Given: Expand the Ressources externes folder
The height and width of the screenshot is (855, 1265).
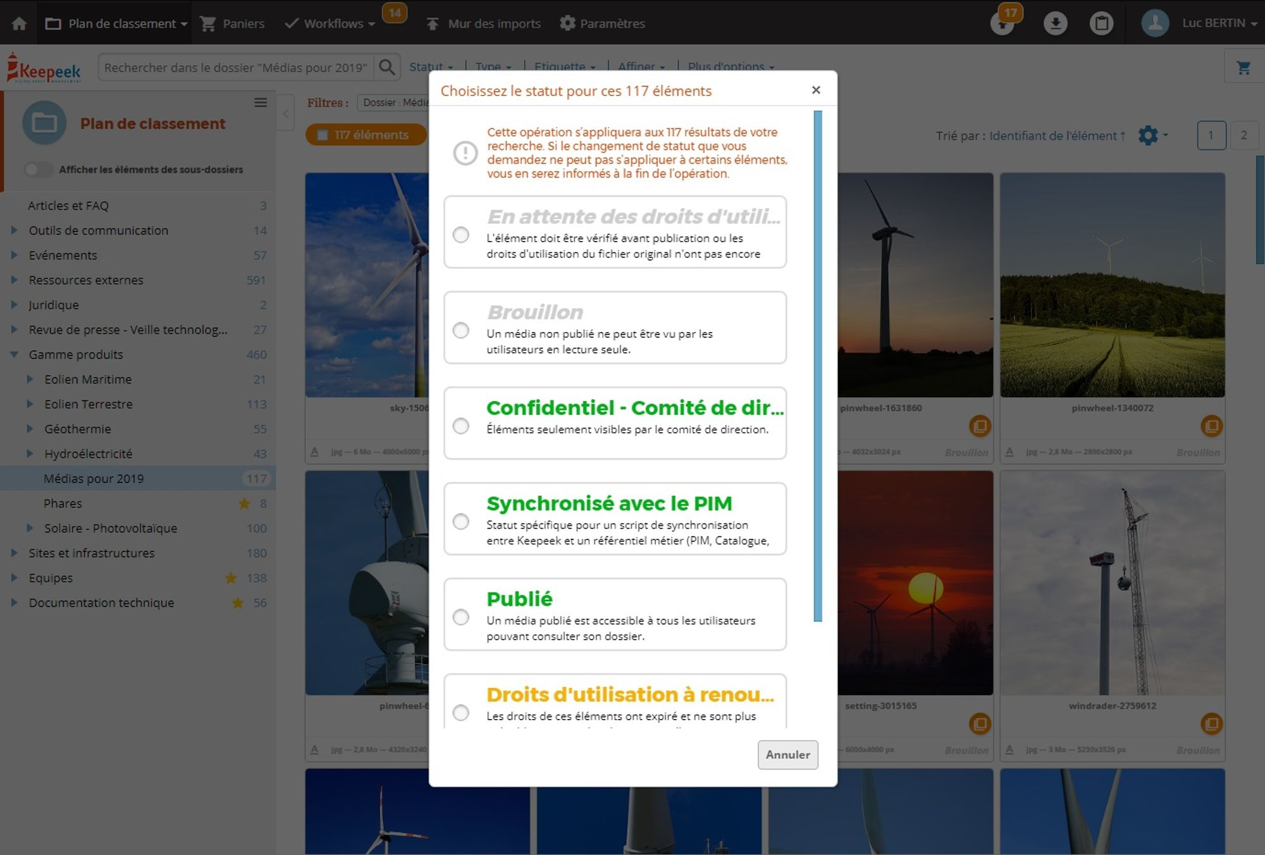Looking at the screenshot, I should point(14,280).
